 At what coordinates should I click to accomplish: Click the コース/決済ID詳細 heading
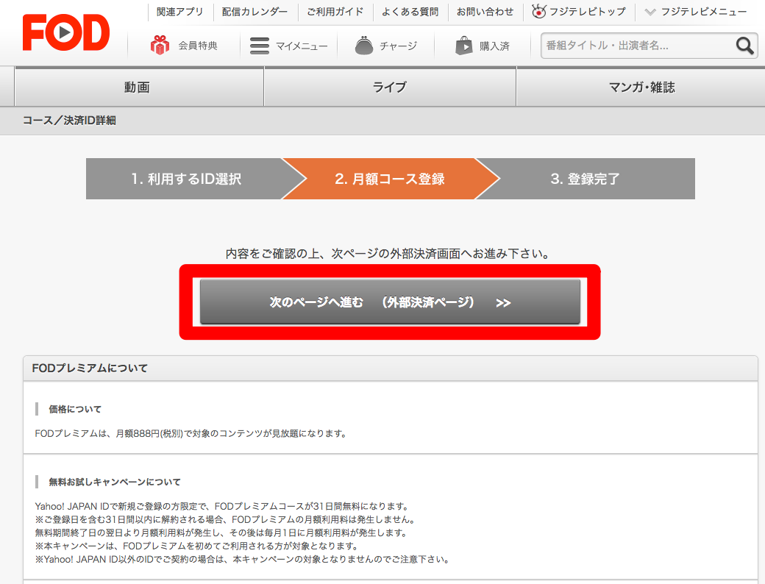69,121
